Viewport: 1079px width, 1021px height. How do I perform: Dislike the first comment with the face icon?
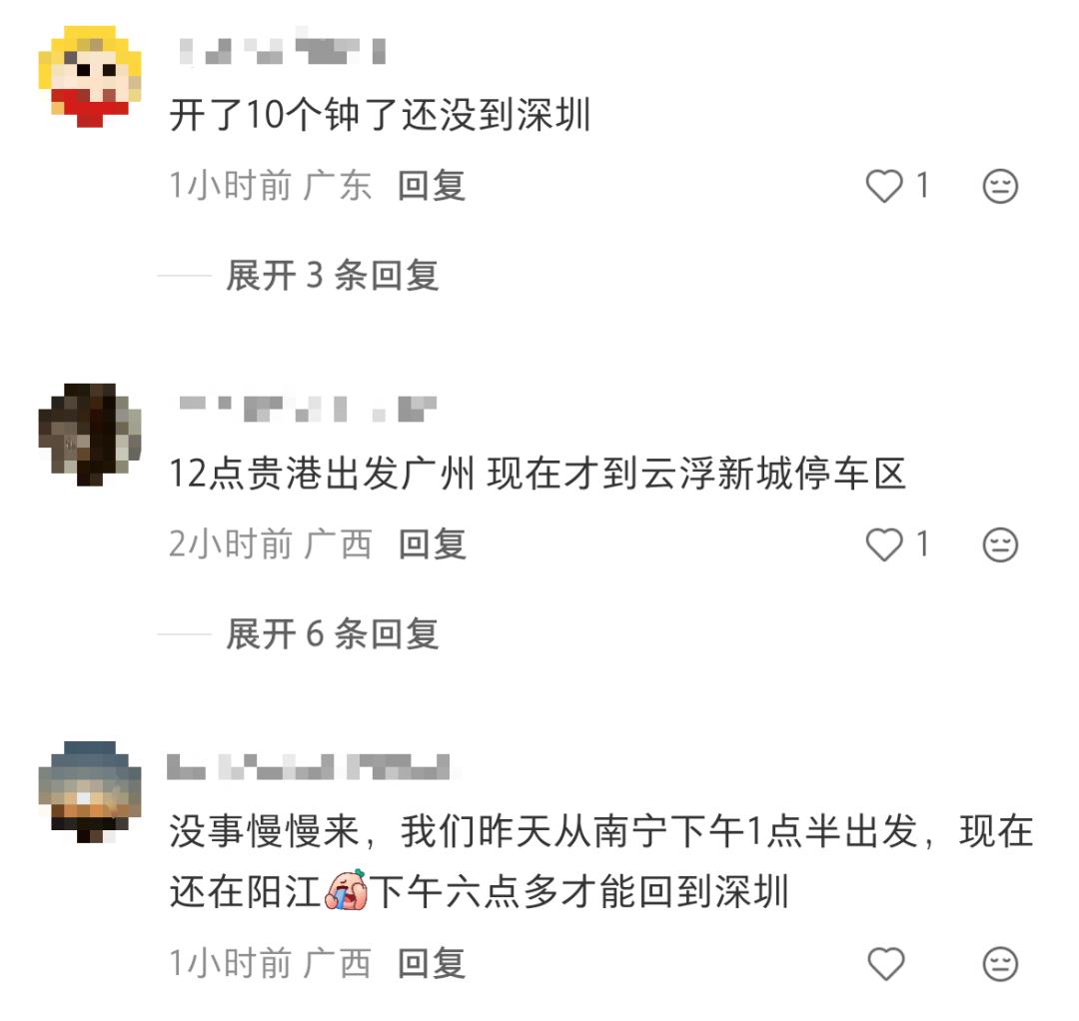(x=1000, y=186)
